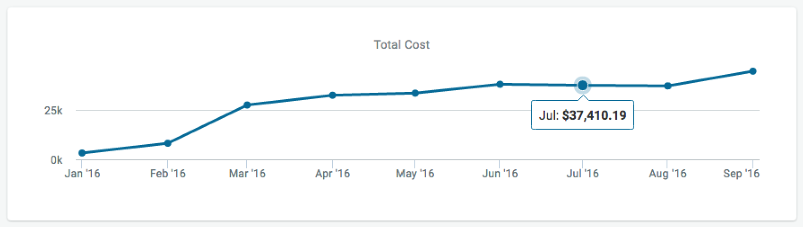Select the Feb '16 axis label
The height and width of the screenshot is (227, 803).
click(168, 173)
